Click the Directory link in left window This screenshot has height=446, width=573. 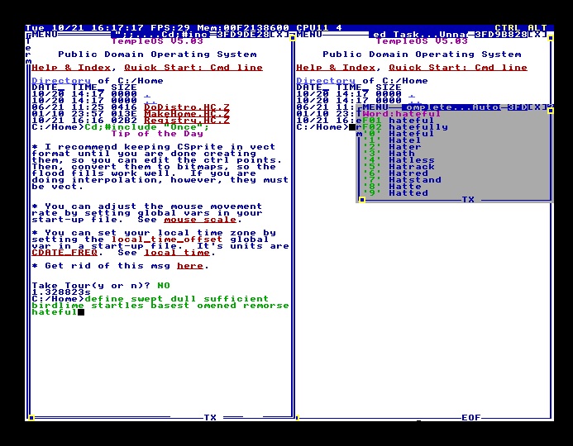click(61, 81)
